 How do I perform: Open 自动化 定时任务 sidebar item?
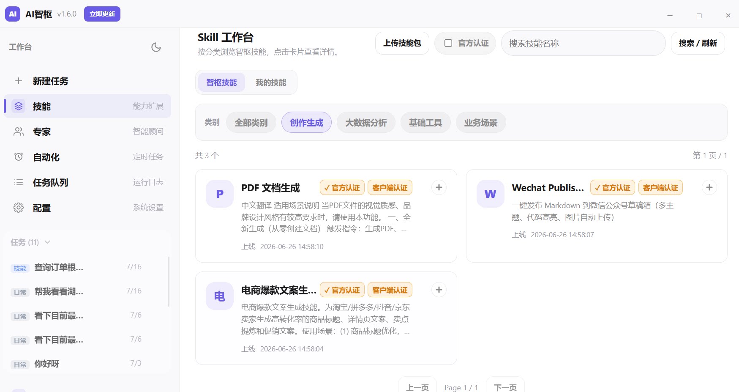tap(87, 157)
